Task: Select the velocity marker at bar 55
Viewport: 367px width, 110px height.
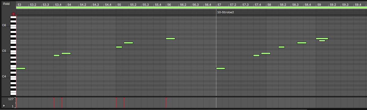Action: pyautogui.click(x=116, y=102)
